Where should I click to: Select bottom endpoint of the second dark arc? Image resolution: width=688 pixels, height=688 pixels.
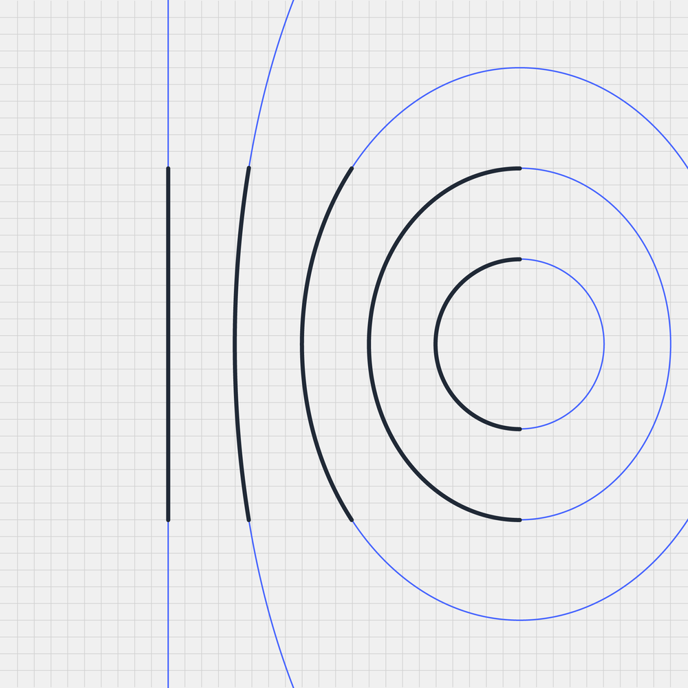tap(249, 520)
